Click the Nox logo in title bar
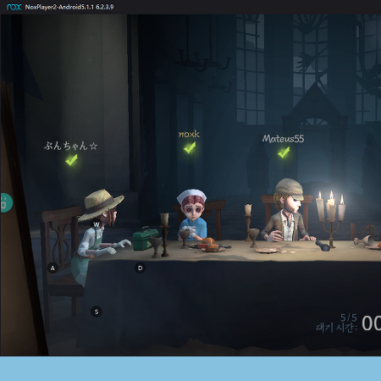The image size is (381, 381). point(14,7)
